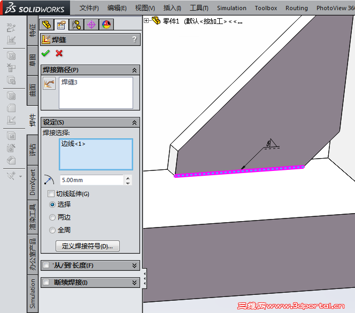The image size is (355, 313).
Task: Click the Extruded Cut tool icon
Action: coord(11,136)
